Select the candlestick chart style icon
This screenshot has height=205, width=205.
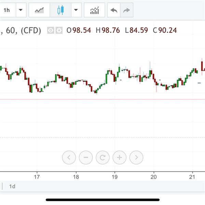tap(60, 10)
